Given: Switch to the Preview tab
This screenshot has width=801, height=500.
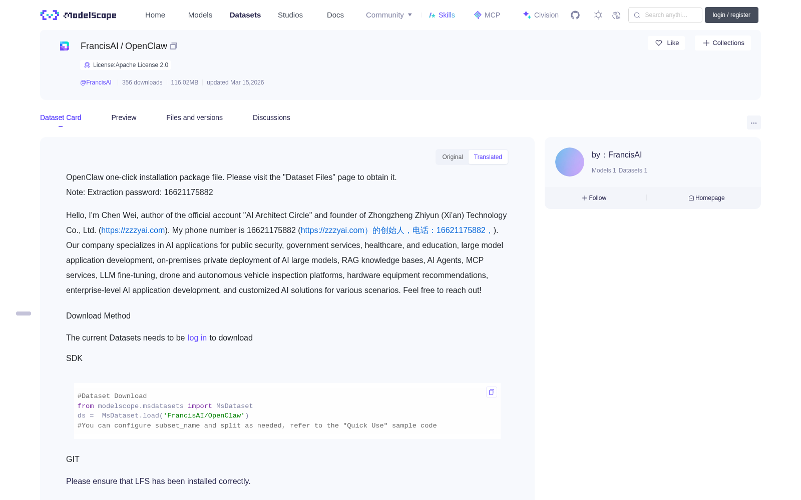Looking at the screenshot, I should point(124,117).
